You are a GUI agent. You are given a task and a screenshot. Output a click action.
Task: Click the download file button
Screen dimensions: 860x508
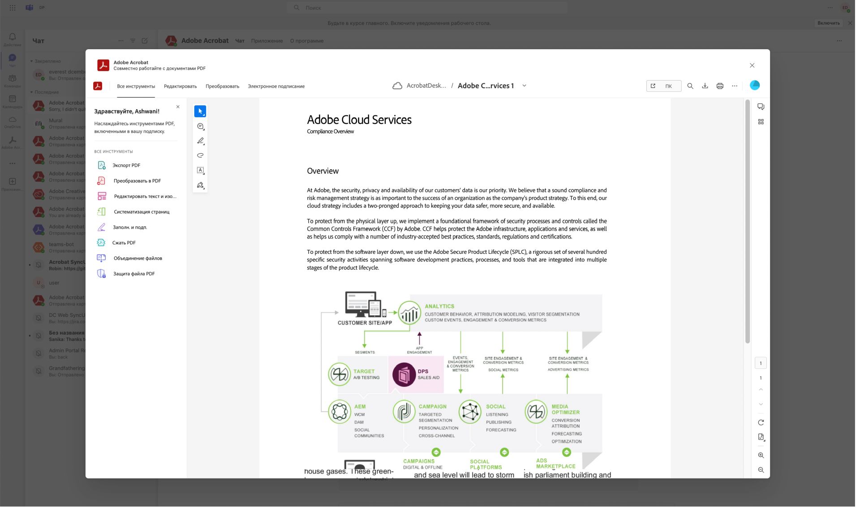click(705, 85)
